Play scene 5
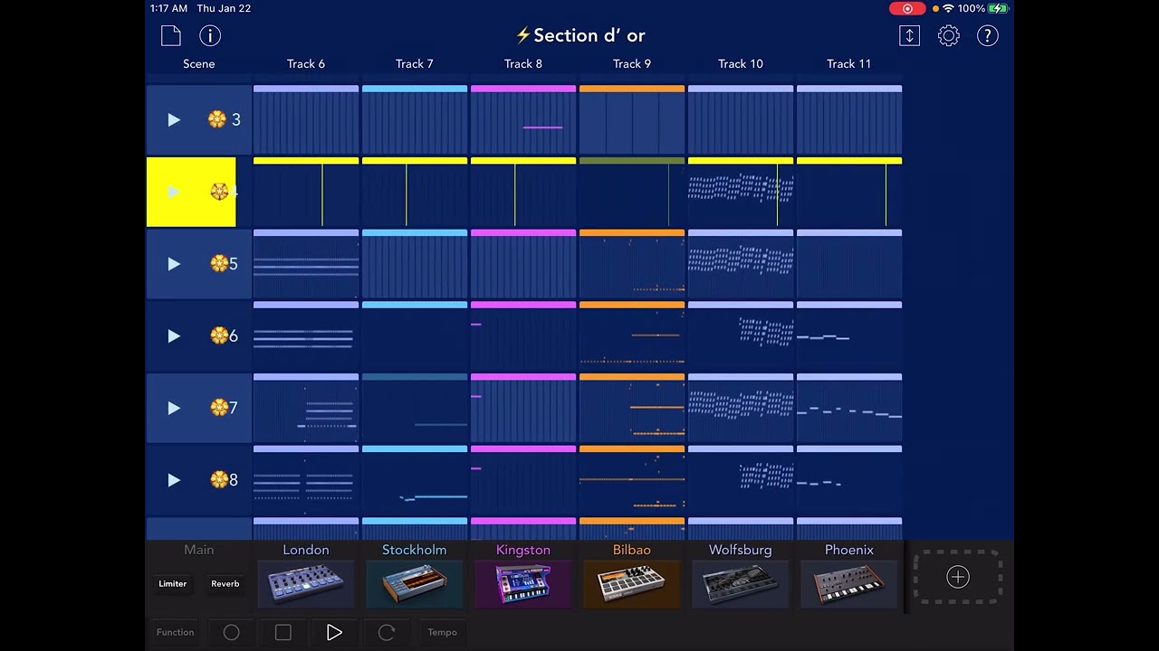The image size is (1159, 651). click(x=174, y=264)
